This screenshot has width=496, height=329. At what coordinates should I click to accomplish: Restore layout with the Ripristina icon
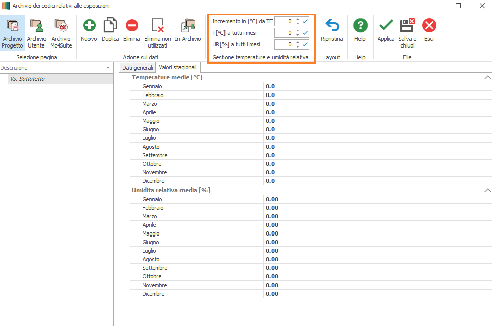pos(332,26)
